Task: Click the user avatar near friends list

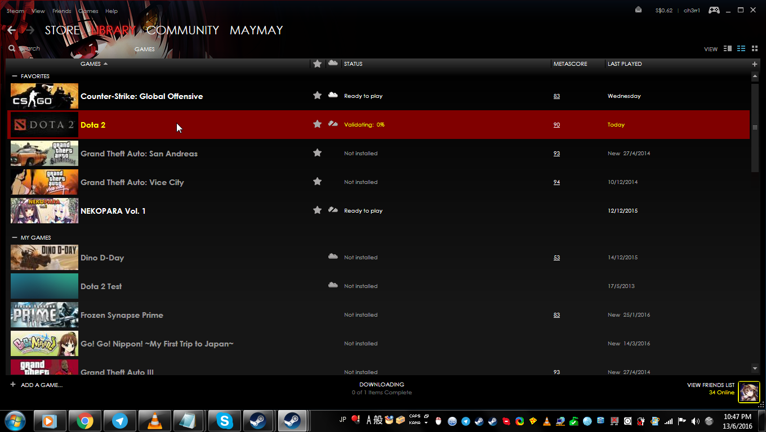Action: 749,392
